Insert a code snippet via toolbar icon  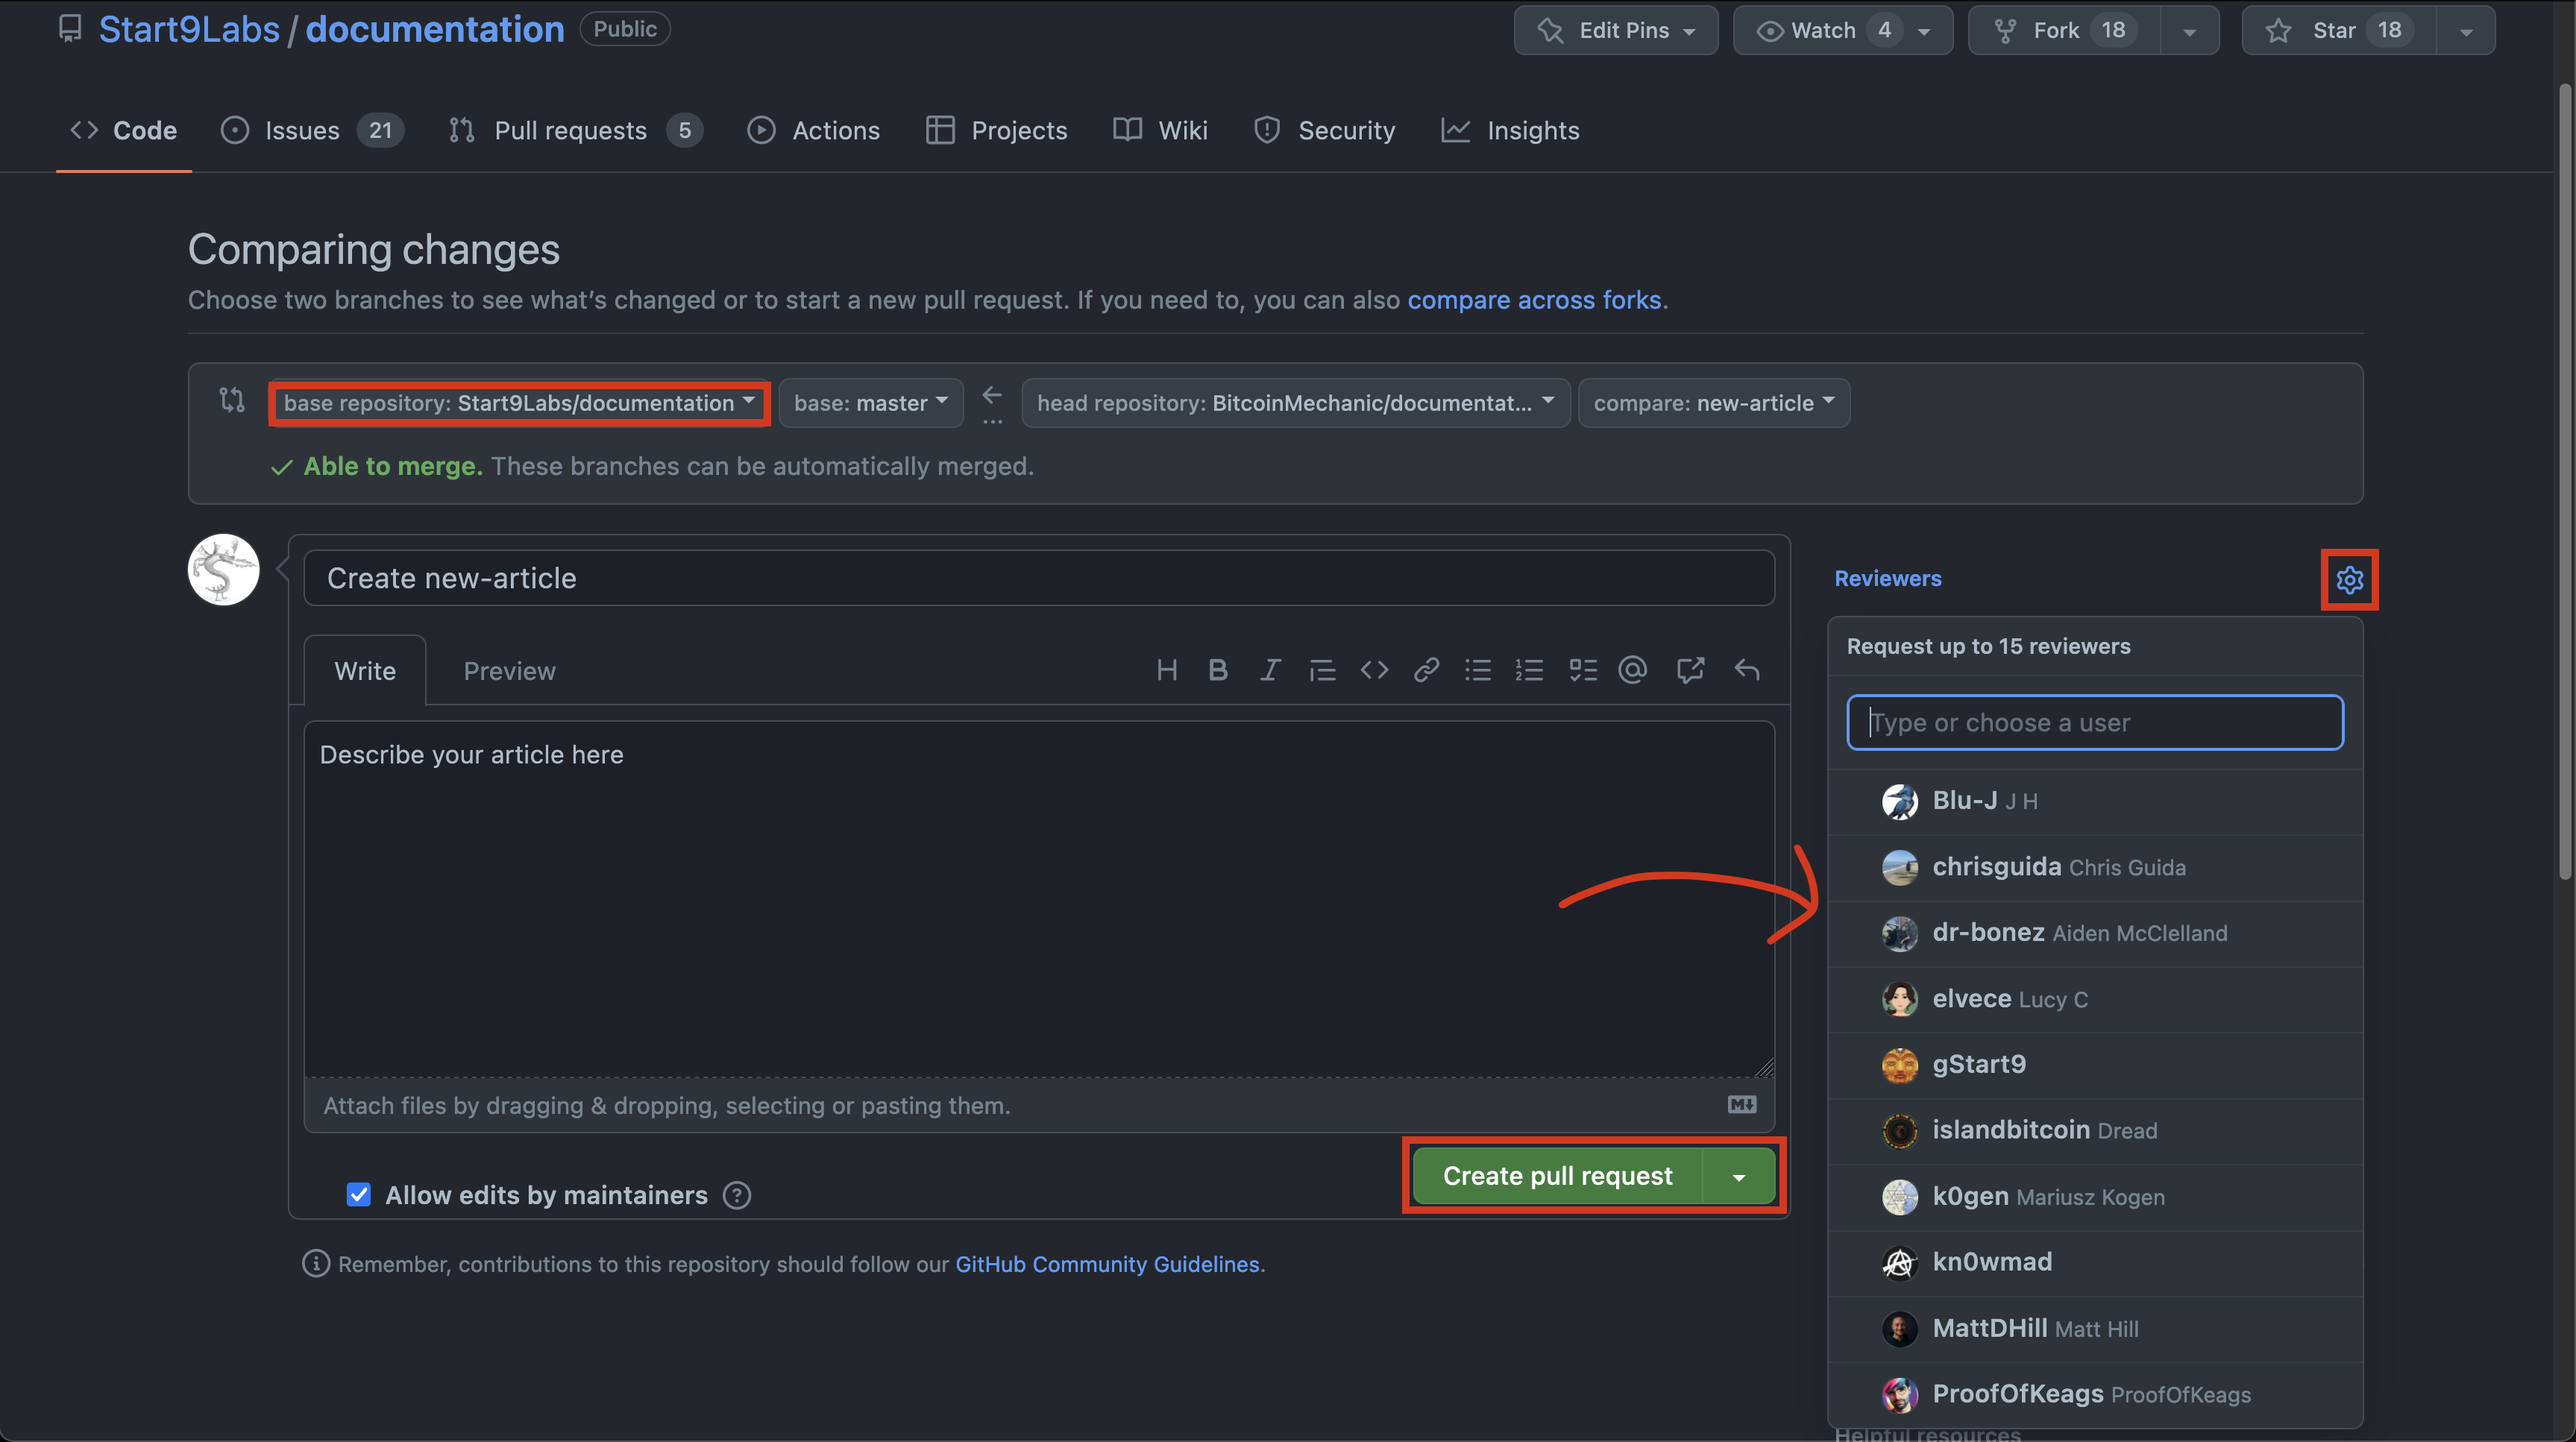click(1374, 670)
